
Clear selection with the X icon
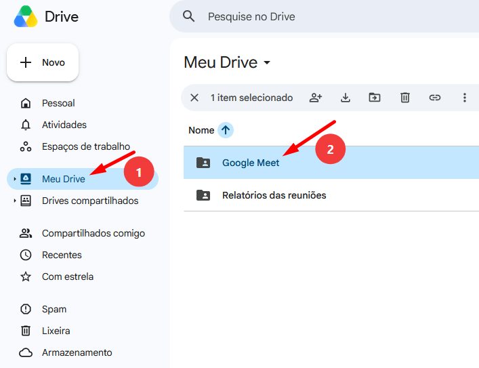click(x=194, y=98)
